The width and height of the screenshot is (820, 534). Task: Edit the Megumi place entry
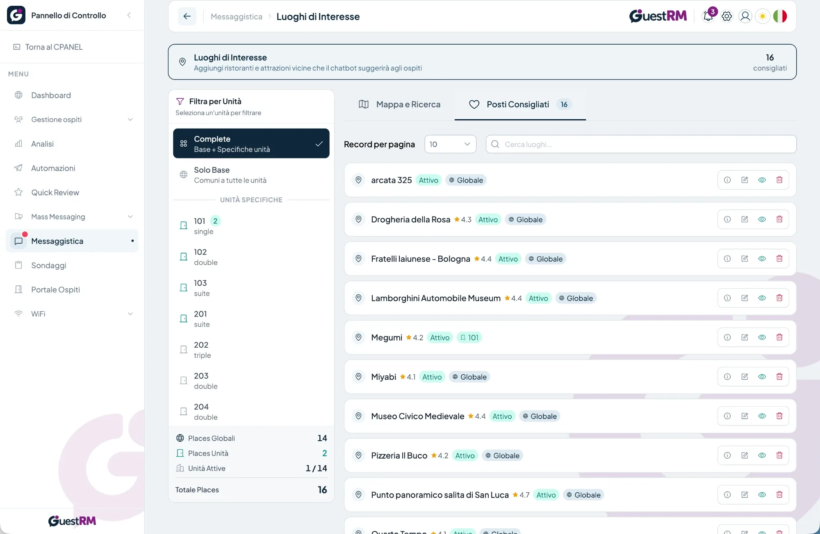(x=745, y=337)
